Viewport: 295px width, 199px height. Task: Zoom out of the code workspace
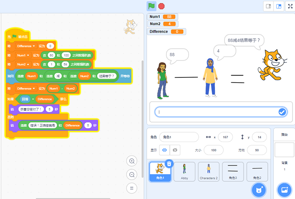132,175
